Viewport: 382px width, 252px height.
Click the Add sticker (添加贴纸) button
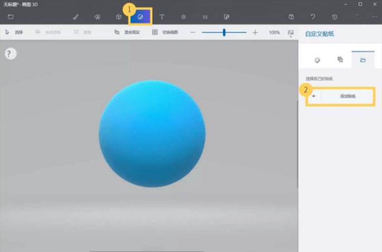pos(340,96)
